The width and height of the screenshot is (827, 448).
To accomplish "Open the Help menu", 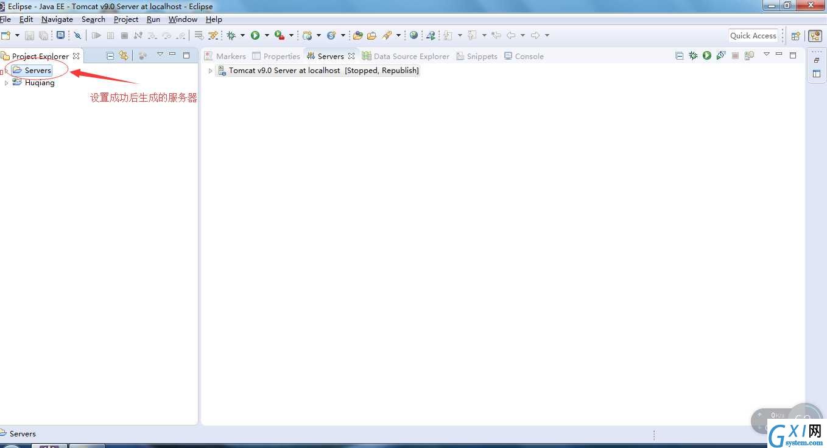I will [x=214, y=19].
